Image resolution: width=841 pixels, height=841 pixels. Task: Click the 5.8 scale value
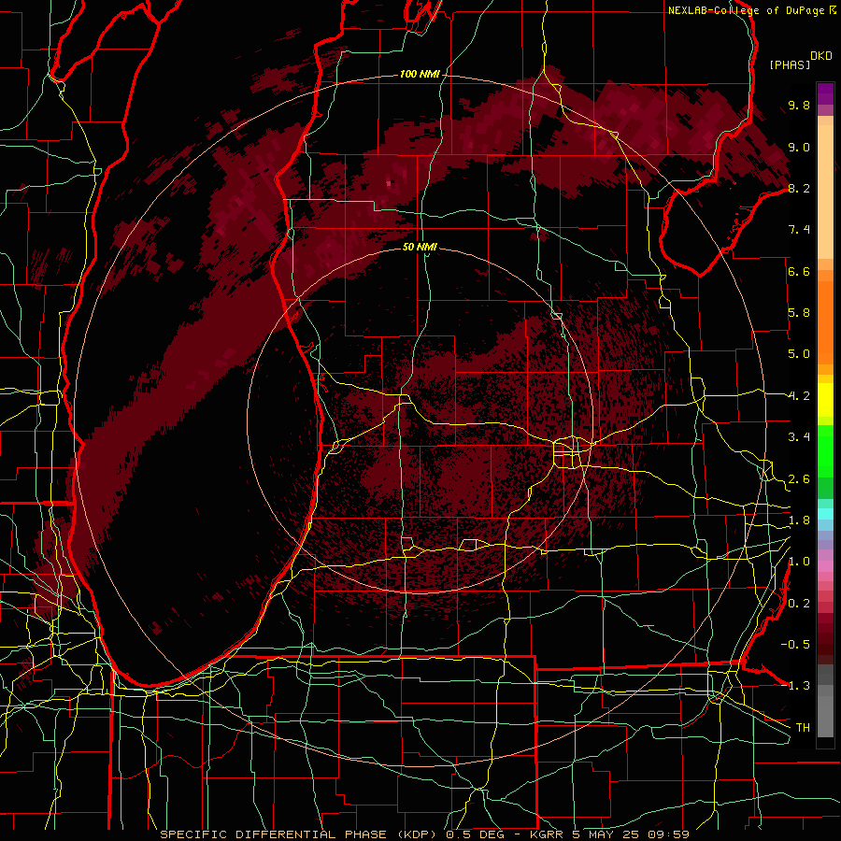coord(799,313)
